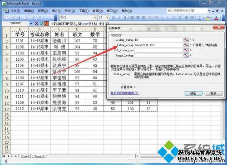
Task: Align cell text left
Action: click(132, 18)
